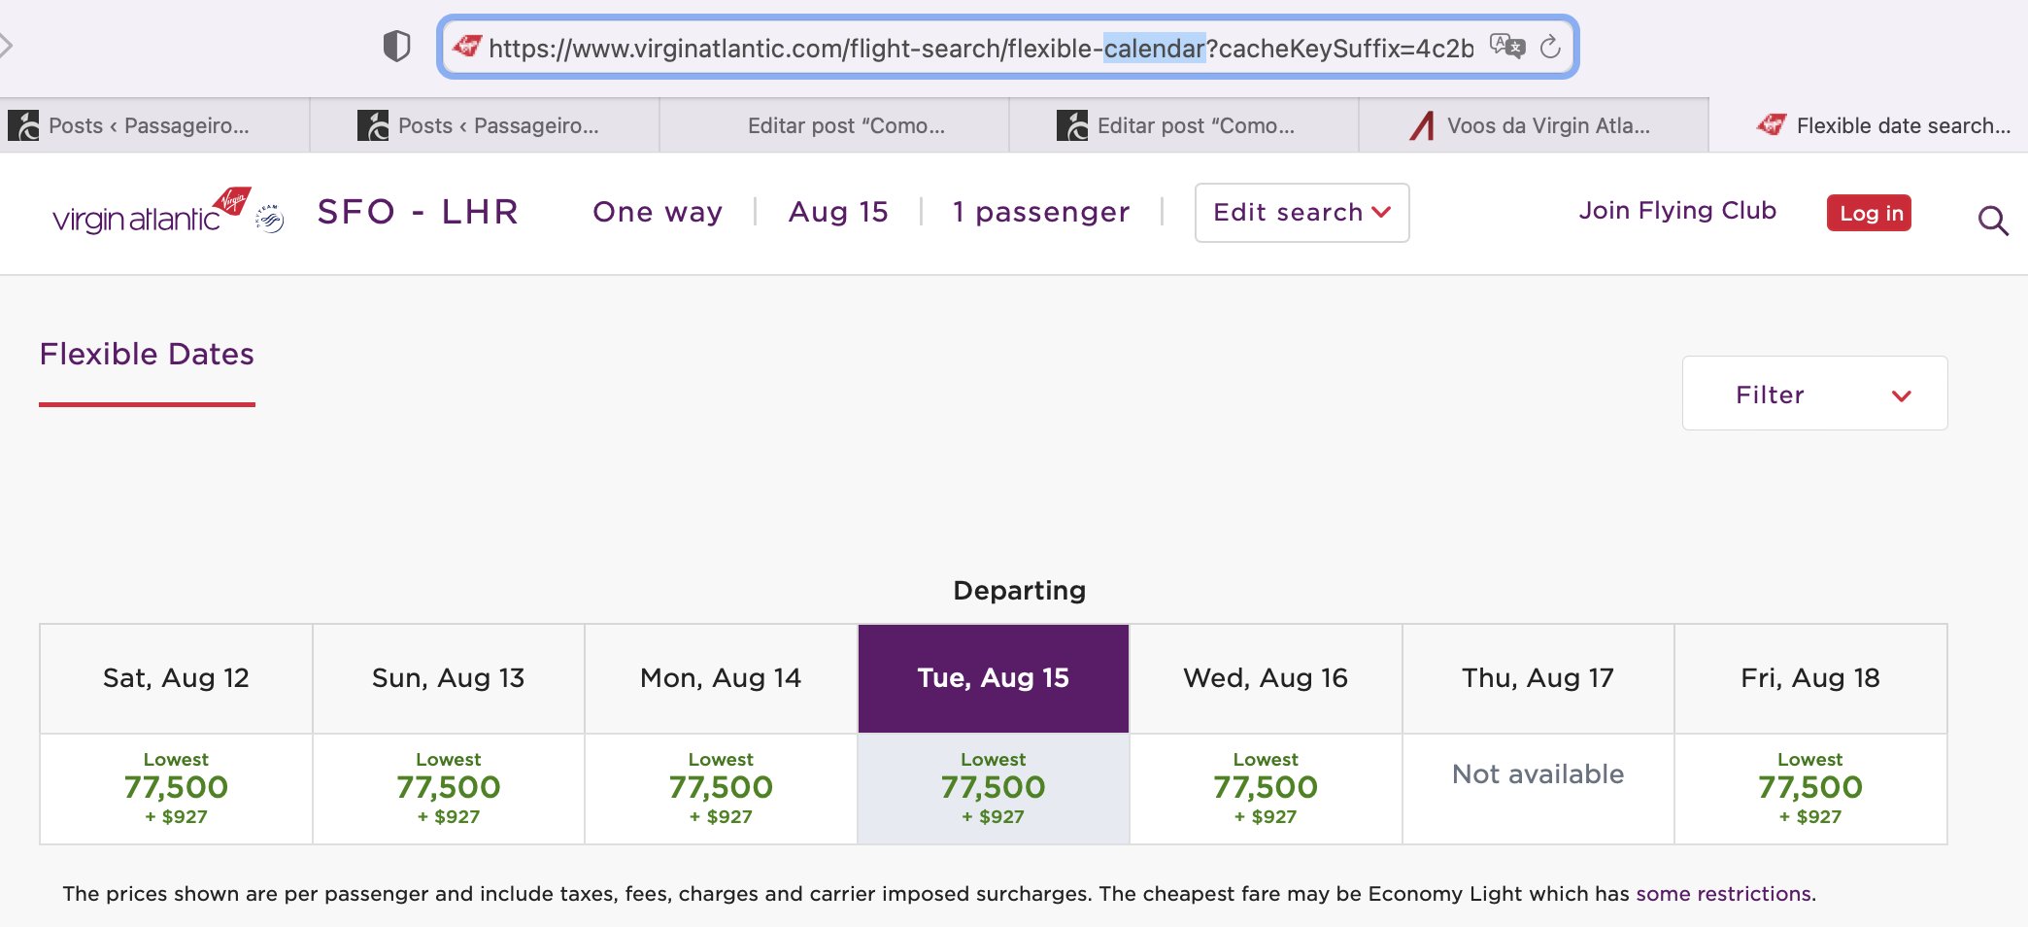
Task: Open the site search magnifier icon
Action: point(1993,221)
